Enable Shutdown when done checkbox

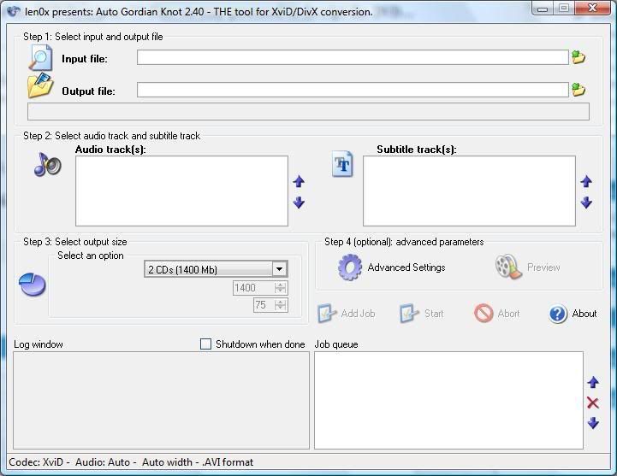pos(205,344)
